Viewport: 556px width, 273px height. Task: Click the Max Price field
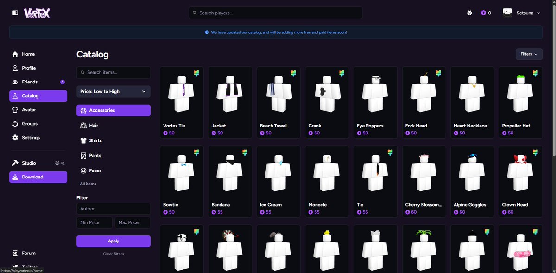coord(133,222)
